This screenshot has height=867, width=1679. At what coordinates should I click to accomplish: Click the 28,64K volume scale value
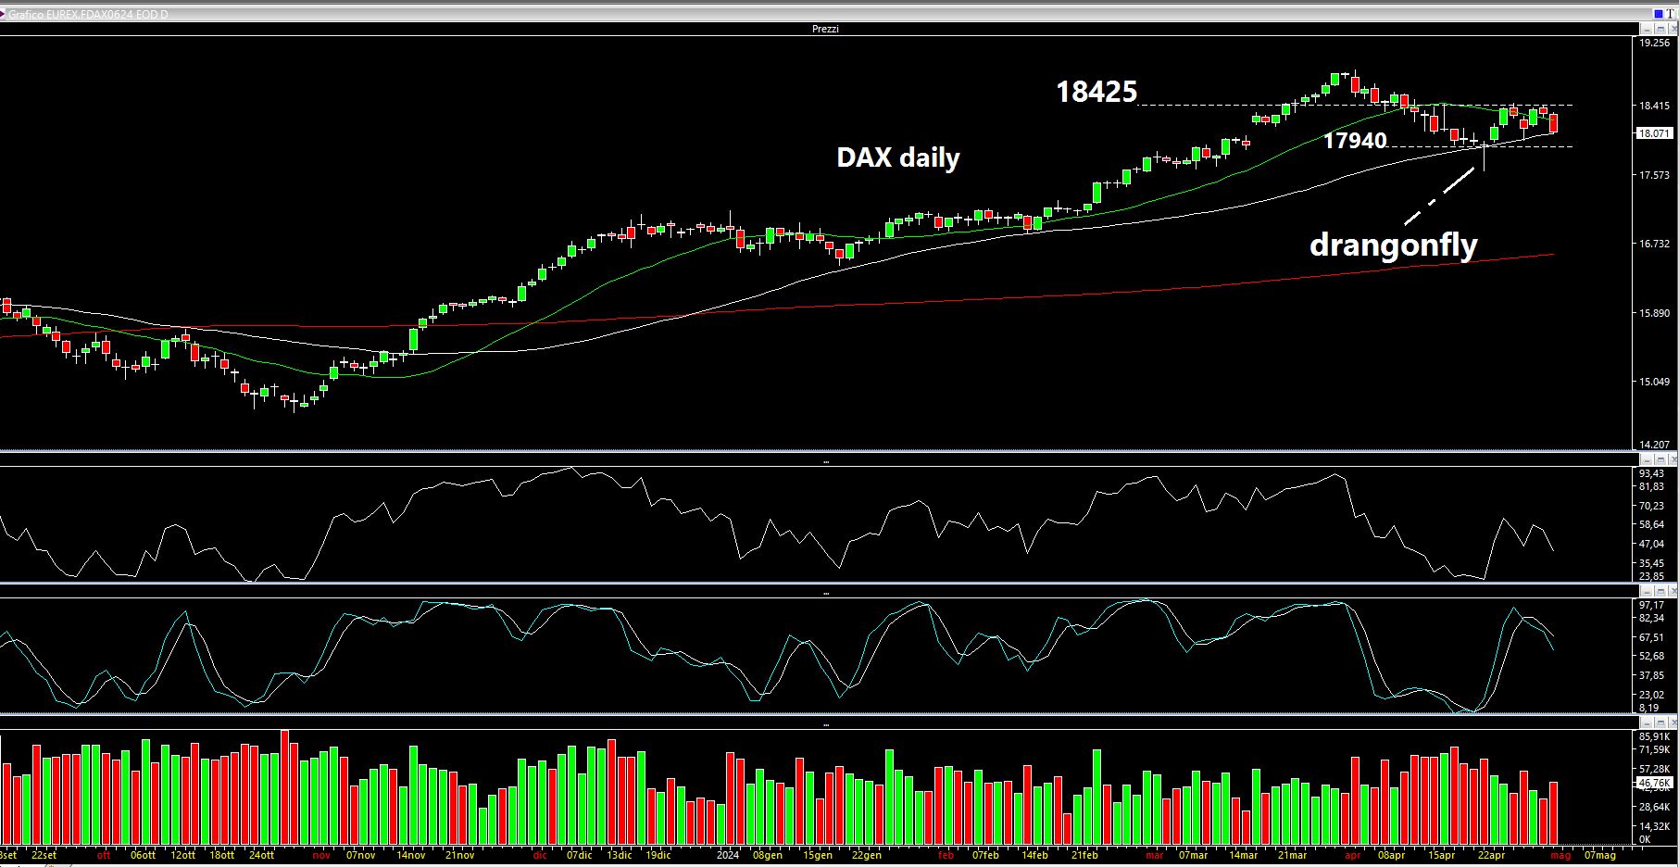pos(1655,808)
